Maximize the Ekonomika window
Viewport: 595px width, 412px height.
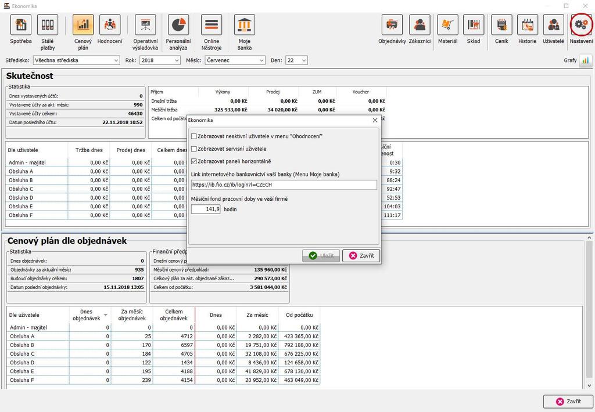pyautogui.click(x=566, y=6)
